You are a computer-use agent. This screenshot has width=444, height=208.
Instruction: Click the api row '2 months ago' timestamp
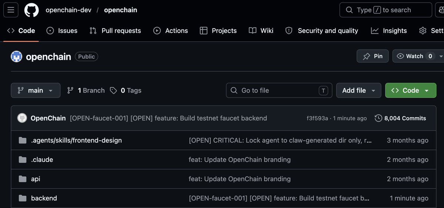(407, 179)
